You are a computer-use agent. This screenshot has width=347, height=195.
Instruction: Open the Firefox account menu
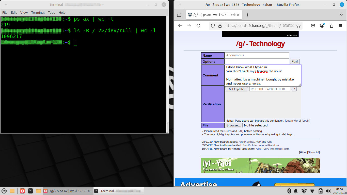point(322,26)
